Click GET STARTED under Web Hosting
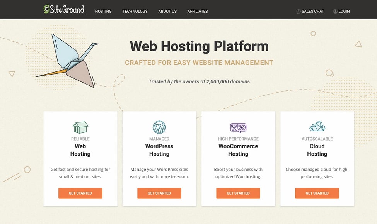The width and height of the screenshot is (377, 224). coord(80,193)
